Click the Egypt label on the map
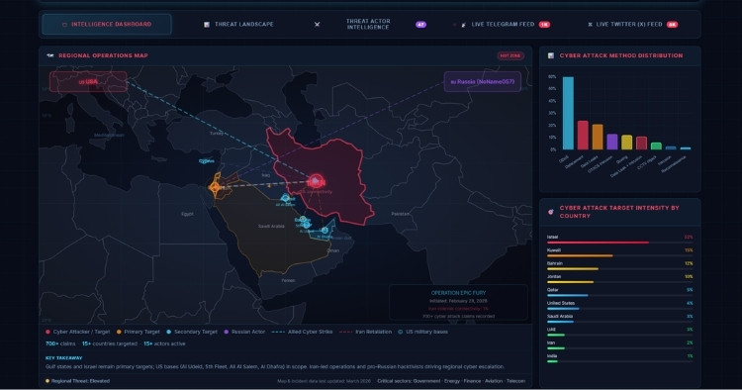Image resolution: width=742 pixels, height=390 pixels. click(x=187, y=214)
